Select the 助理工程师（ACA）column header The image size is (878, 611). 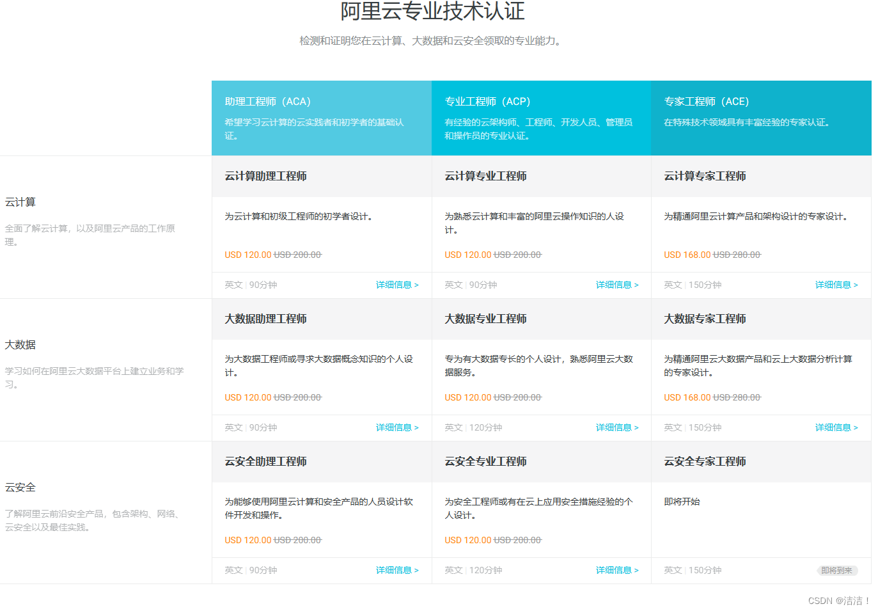322,118
